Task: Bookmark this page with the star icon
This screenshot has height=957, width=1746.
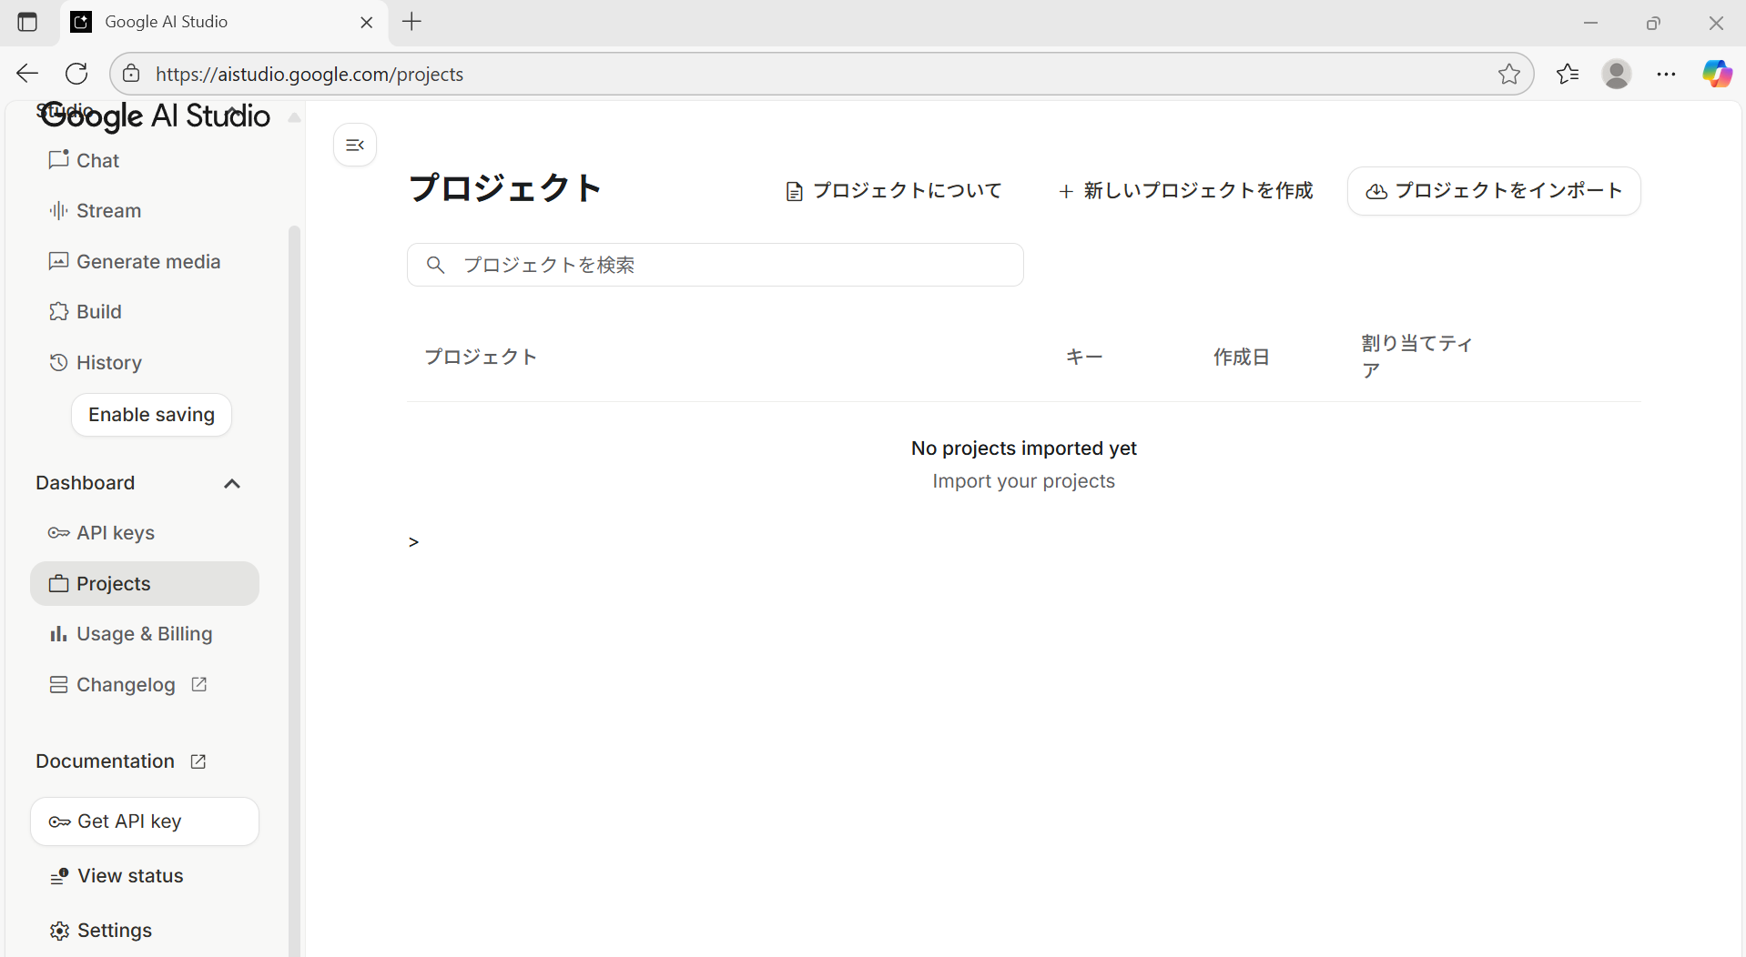Action: [1508, 75]
